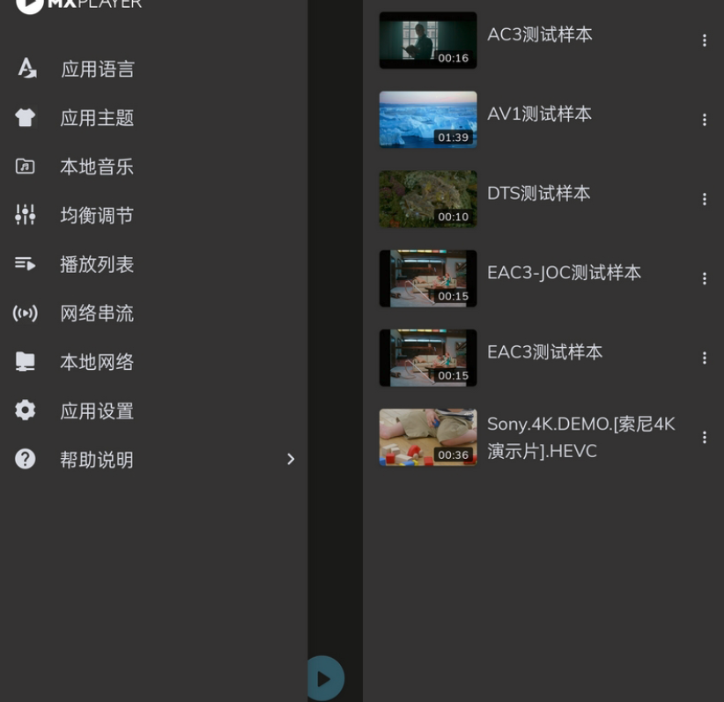Expand the 帮助说明 chevron arrow
Screen dimensions: 724x702
(x=291, y=459)
